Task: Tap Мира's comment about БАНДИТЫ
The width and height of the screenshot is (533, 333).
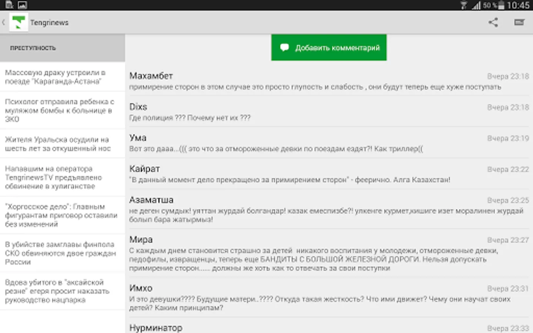Action: [x=314, y=259]
